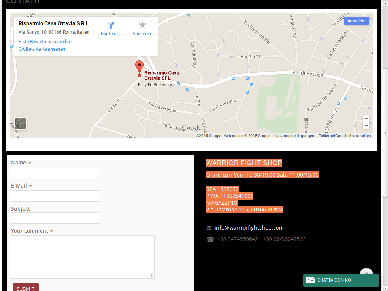Screen dimensions: 388x291
Task: Switch map to satellite view thumbnail
Action: (x=20, y=123)
